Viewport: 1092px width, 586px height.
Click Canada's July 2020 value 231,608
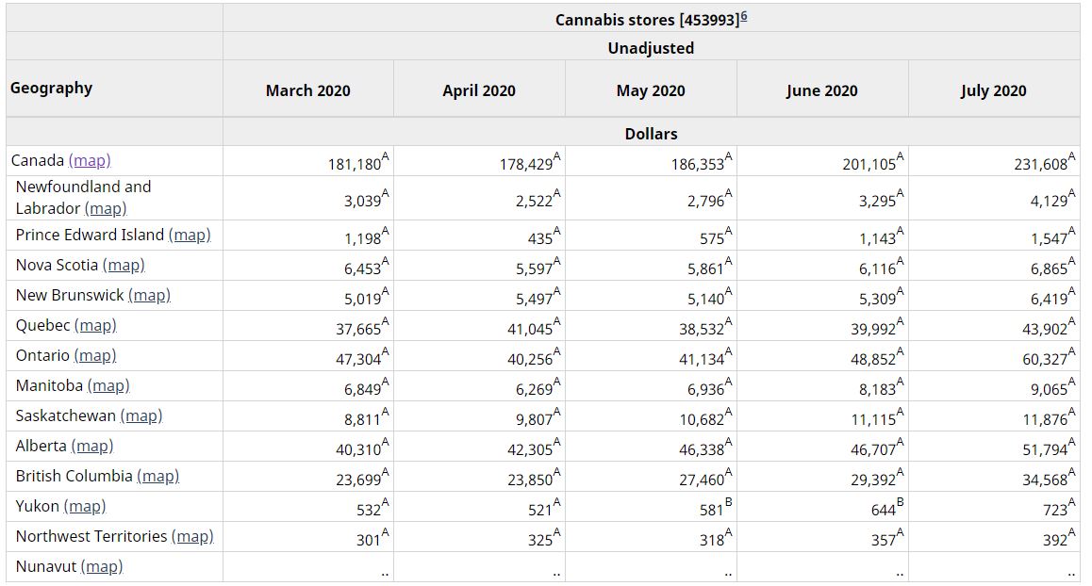pos(1041,164)
